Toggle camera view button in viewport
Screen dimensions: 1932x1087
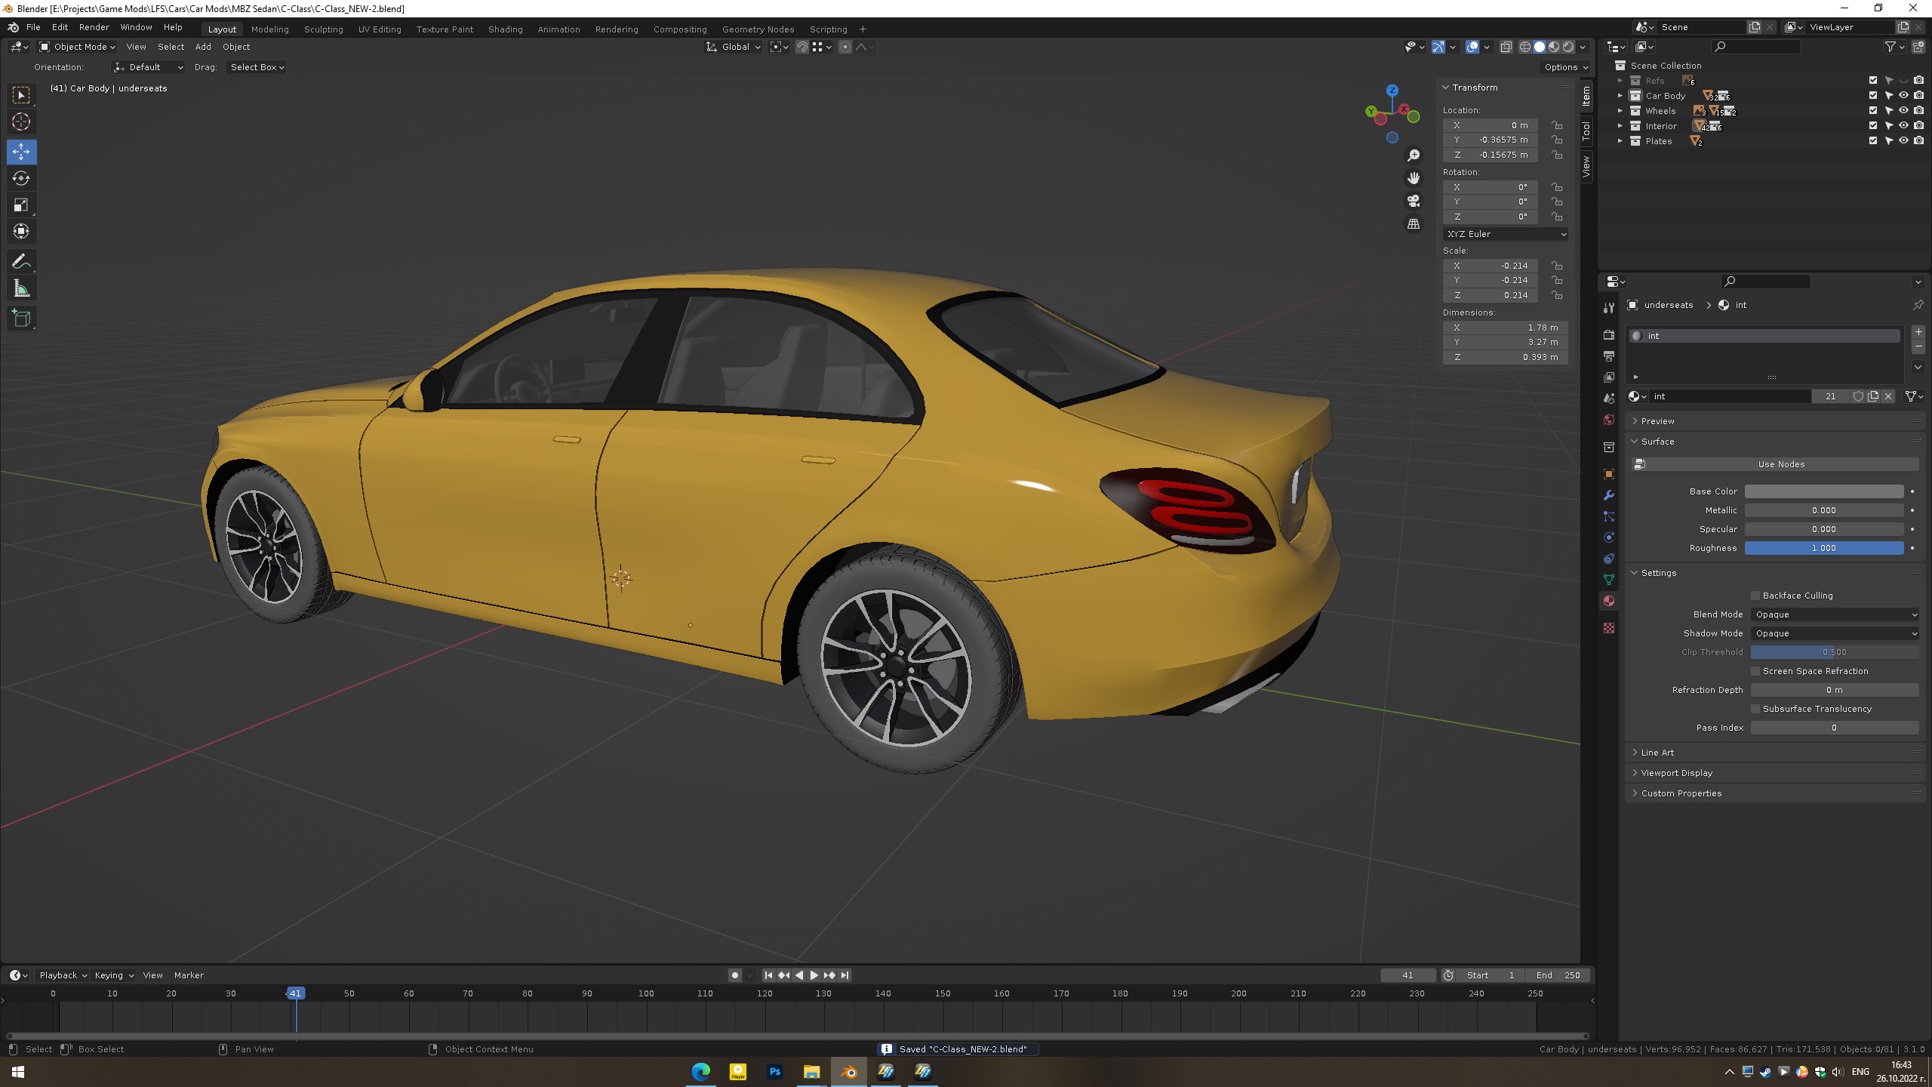click(1414, 201)
